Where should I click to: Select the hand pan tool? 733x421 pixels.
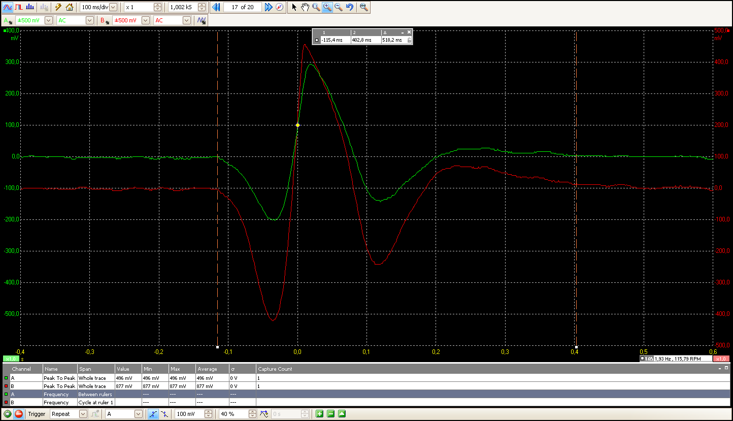(305, 7)
